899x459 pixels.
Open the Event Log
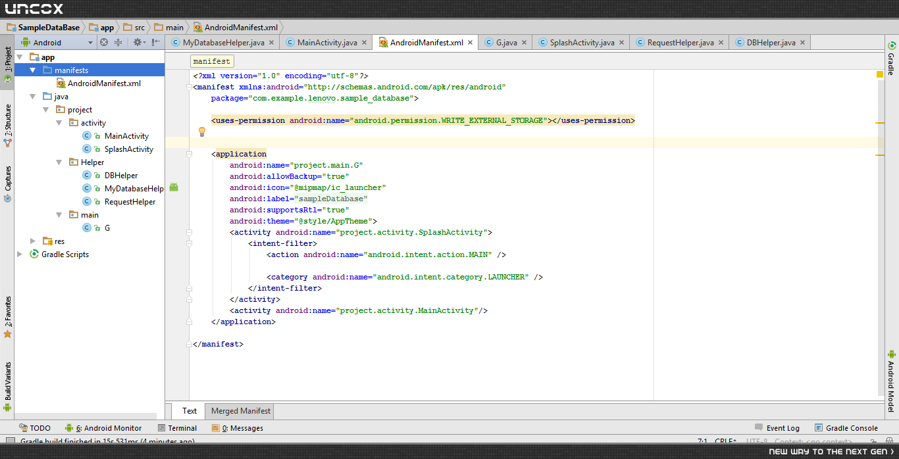pyautogui.click(x=777, y=428)
